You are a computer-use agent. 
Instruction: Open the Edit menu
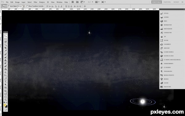click(x=12, y=2)
